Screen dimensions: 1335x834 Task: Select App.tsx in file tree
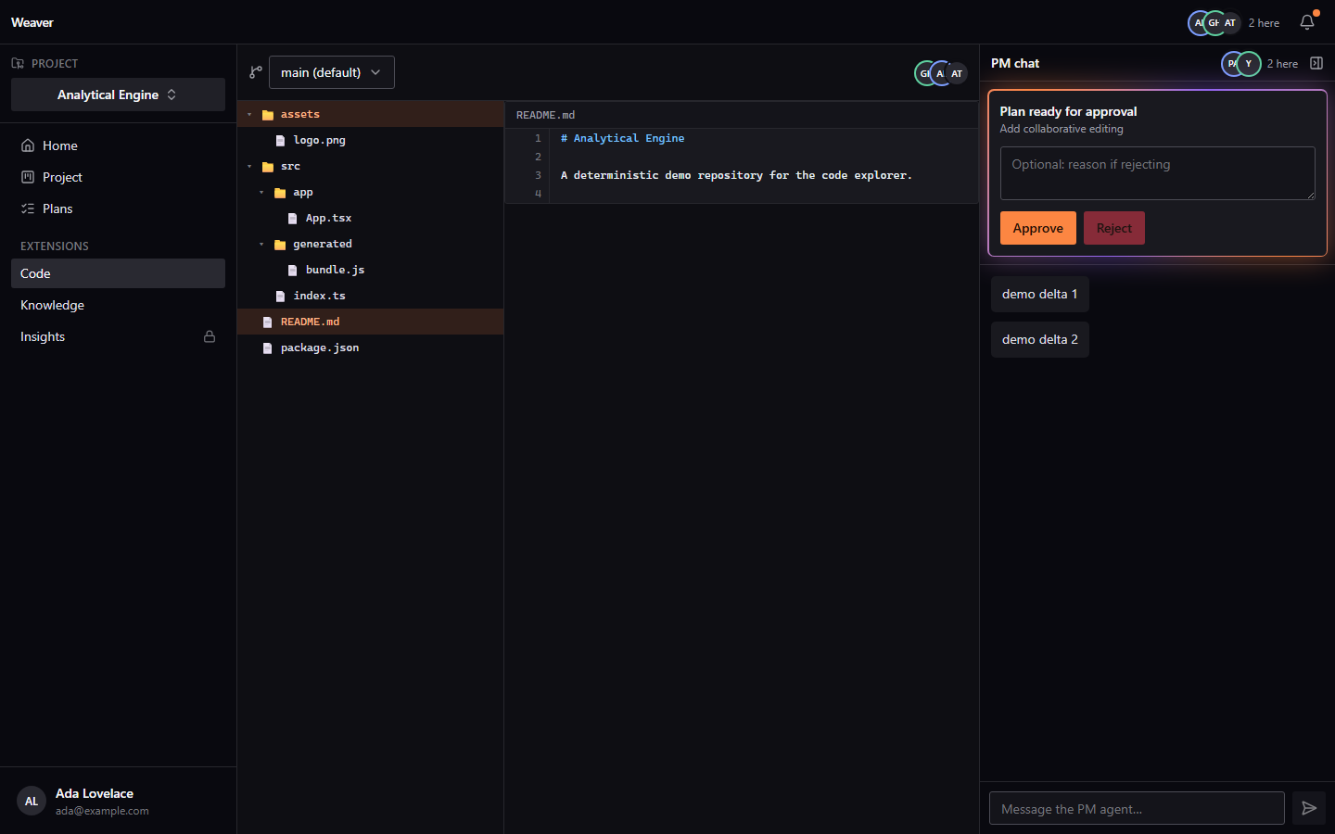coord(371,219)
